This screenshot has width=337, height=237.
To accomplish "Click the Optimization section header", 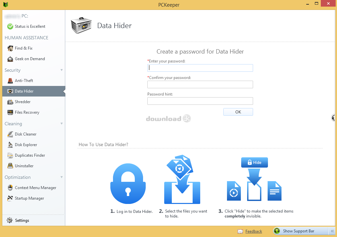I will [18, 178].
